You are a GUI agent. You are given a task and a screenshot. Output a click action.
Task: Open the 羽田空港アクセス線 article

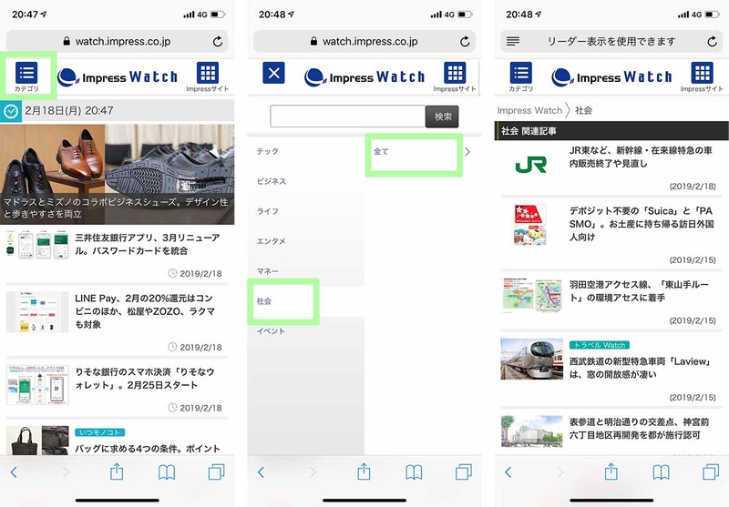[639, 291]
